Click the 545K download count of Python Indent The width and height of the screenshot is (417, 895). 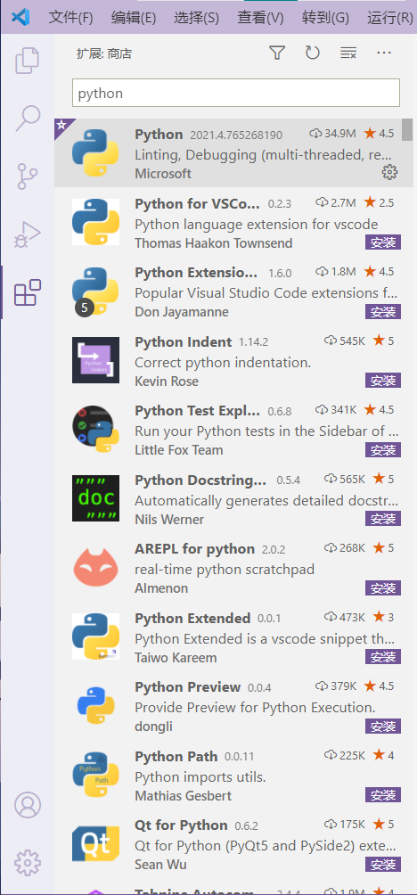coord(345,341)
